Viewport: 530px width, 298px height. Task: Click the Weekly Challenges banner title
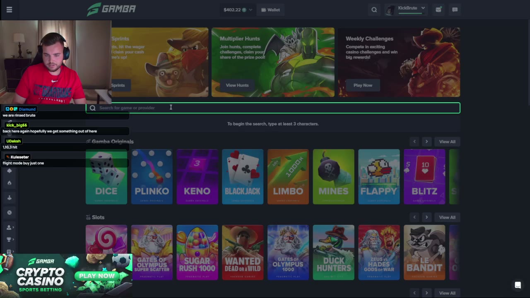(369, 38)
